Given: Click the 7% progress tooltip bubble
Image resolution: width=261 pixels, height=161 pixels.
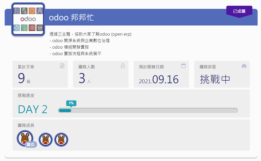Looking at the screenshot, I should click(x=71, y=103).
